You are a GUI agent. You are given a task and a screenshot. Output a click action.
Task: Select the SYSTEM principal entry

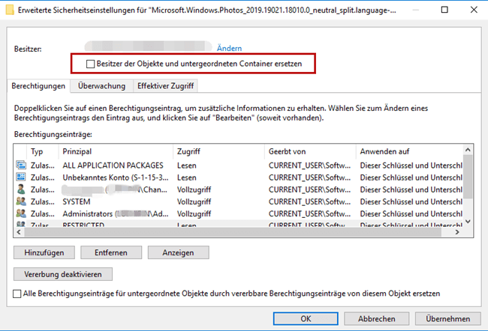click(77, 201)
